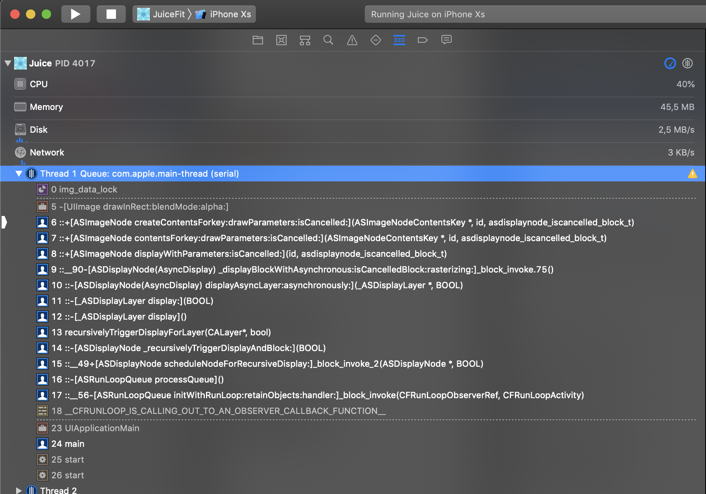Select frame 5 UIImage drawInRect:blendMode:alpha:
The image size is (706, 494).
pyautogui.click(x=353, y=207)
